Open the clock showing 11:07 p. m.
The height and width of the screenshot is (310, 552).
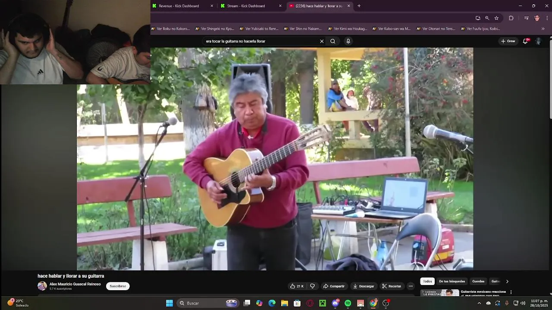(x=539, y=303)
